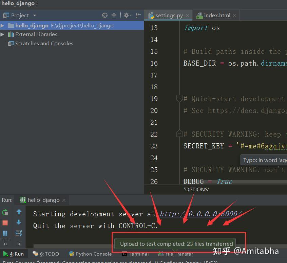Open the 6: TODO tool window
This screenshot has width=287, height=263.
pos(46,254)
